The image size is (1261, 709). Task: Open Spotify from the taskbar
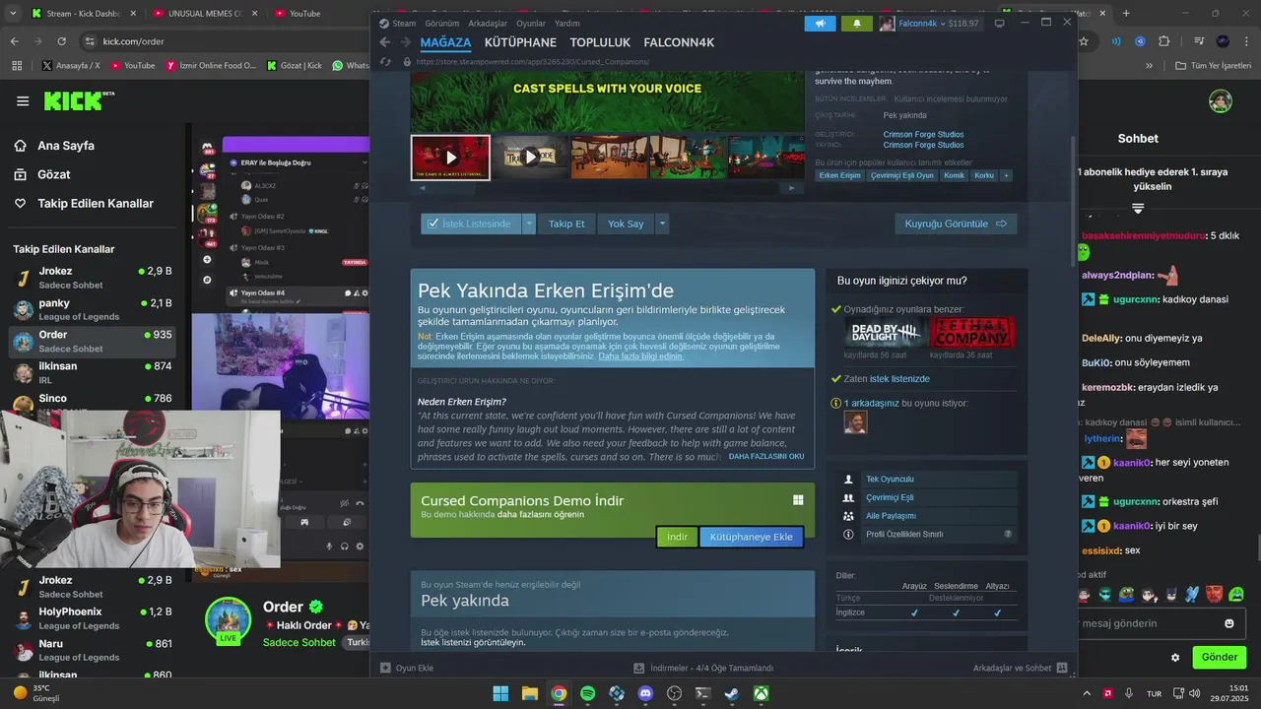point(587,693)
